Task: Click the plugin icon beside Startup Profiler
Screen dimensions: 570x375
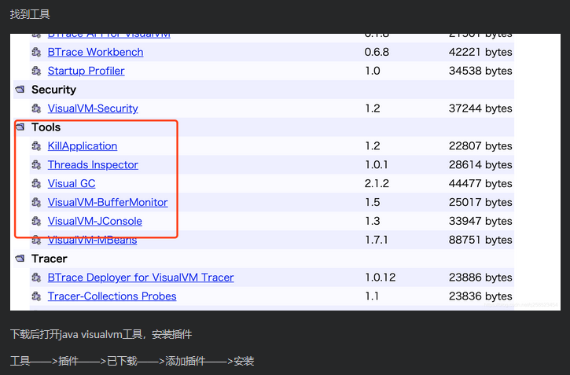Action: 36,71
